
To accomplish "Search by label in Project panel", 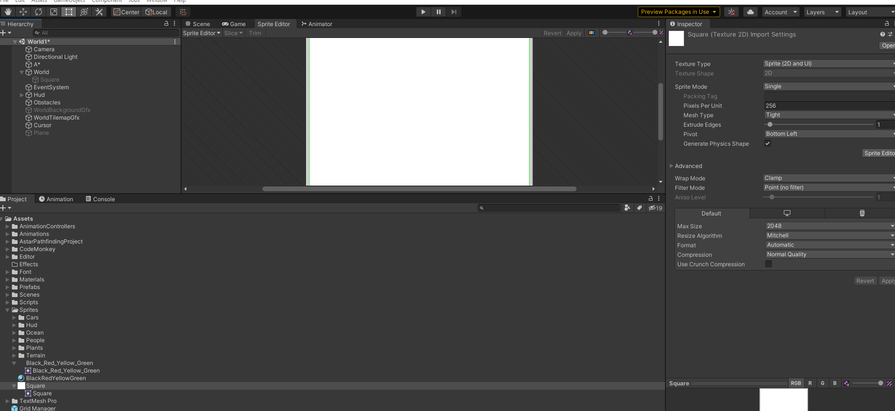I will coord(639,208).
